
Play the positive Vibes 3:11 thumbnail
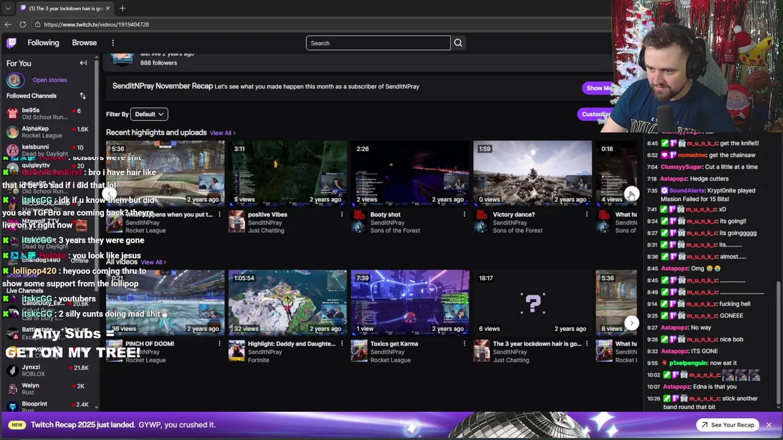click(288, 174)
